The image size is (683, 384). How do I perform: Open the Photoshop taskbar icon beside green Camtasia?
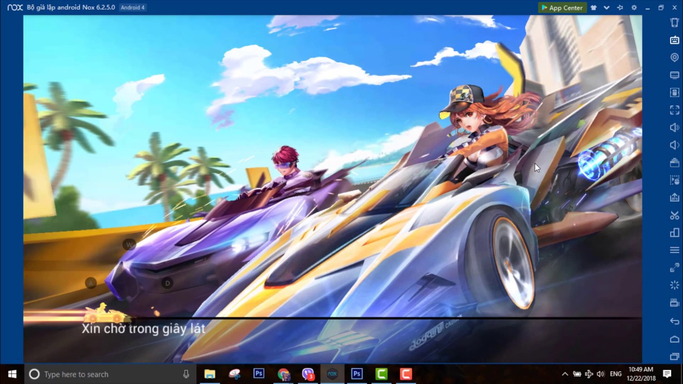point(357,374)
